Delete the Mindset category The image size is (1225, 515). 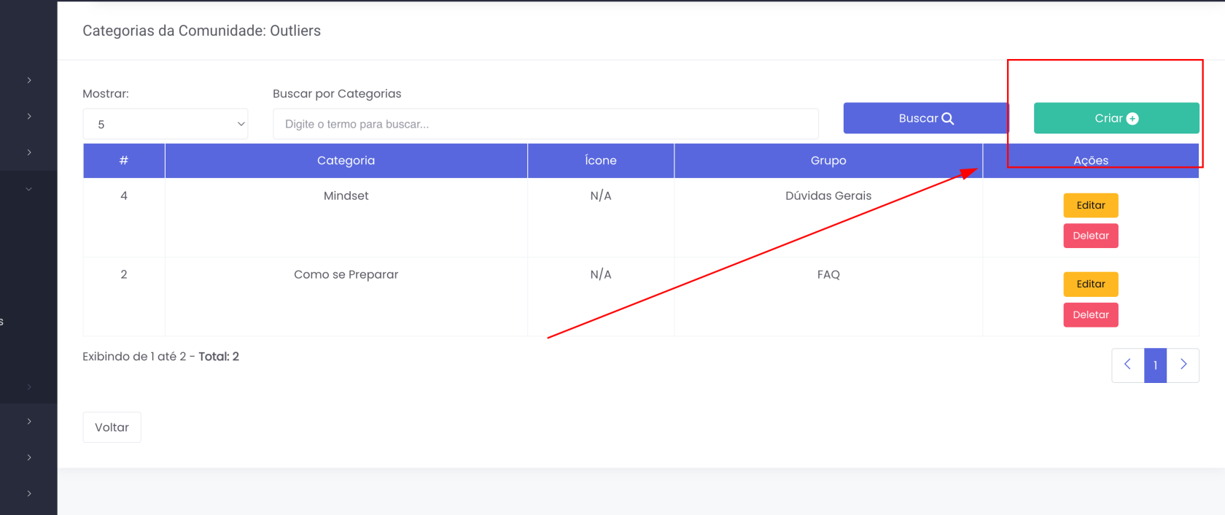pos(1090,236)
